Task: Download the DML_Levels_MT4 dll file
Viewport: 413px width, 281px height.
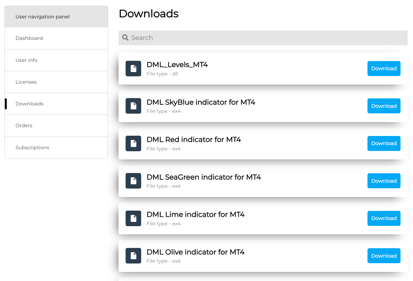Action: [384, 68]
